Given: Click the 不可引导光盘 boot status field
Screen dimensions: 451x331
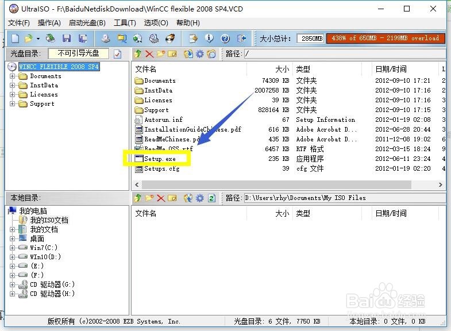Looking at the screenshot, I should tap(79, 53).
